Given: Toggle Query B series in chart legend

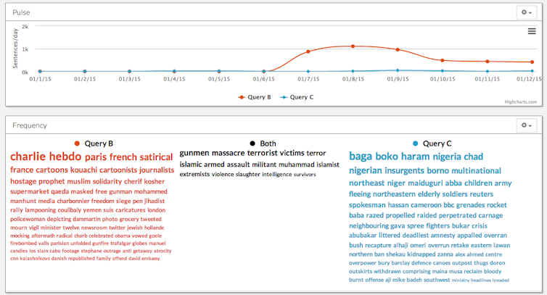Looking at the screenshot, I should pos(255,97).
